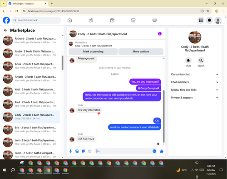Mute this chat with the bell icon
Image resolution: width=227 pixels, height=179 pixels.
click(188, 61)
